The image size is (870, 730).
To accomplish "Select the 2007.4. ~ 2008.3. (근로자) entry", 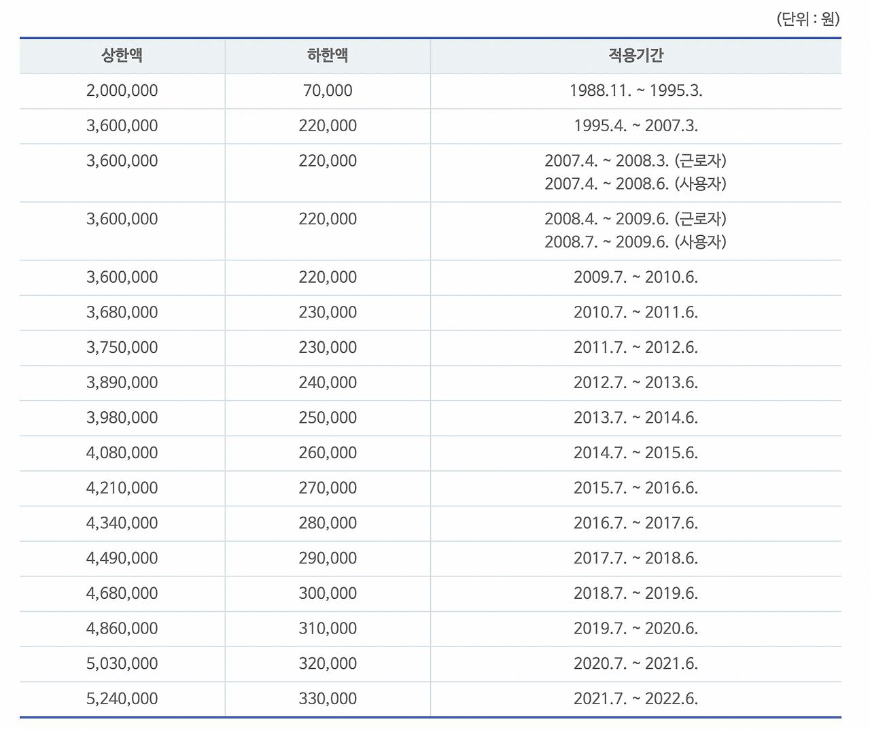I will point(635,161).
